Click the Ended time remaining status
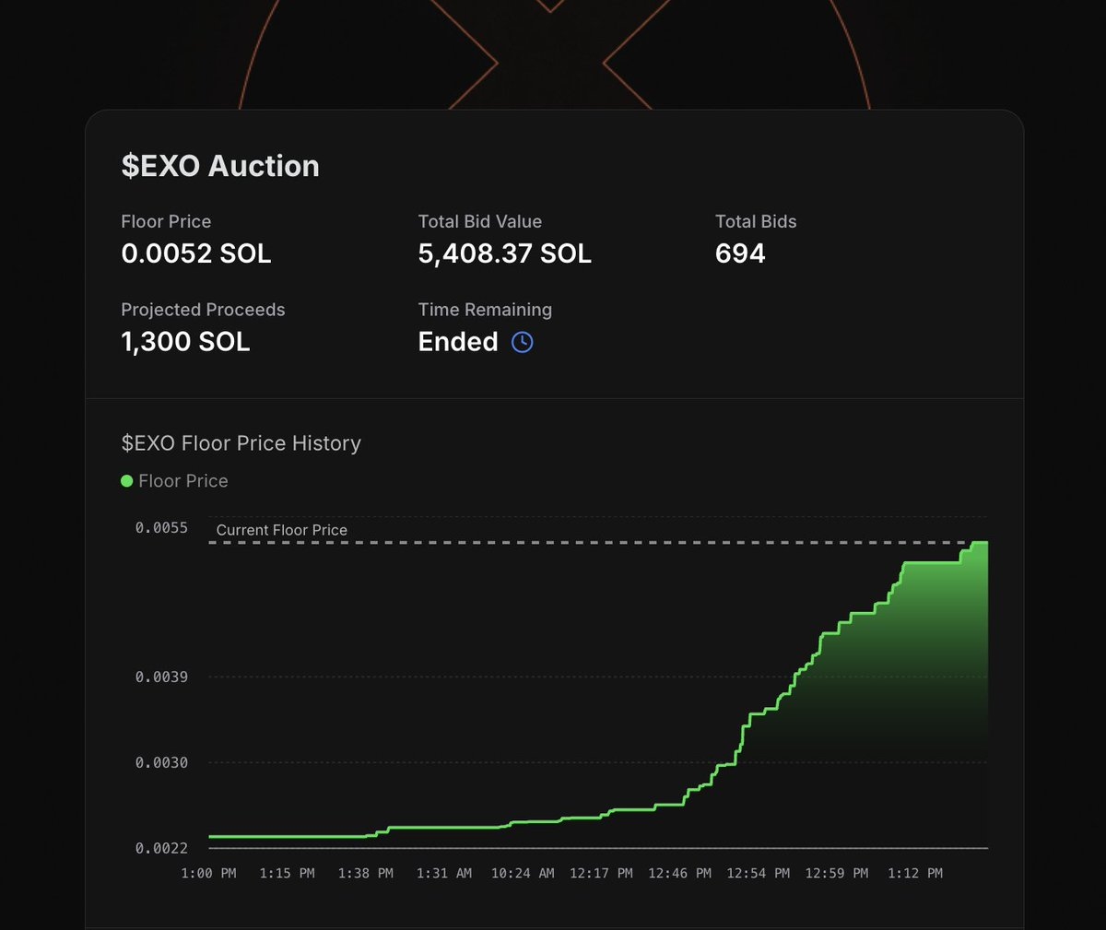Screen dimensions: 1106x930 tap(458, 342)
